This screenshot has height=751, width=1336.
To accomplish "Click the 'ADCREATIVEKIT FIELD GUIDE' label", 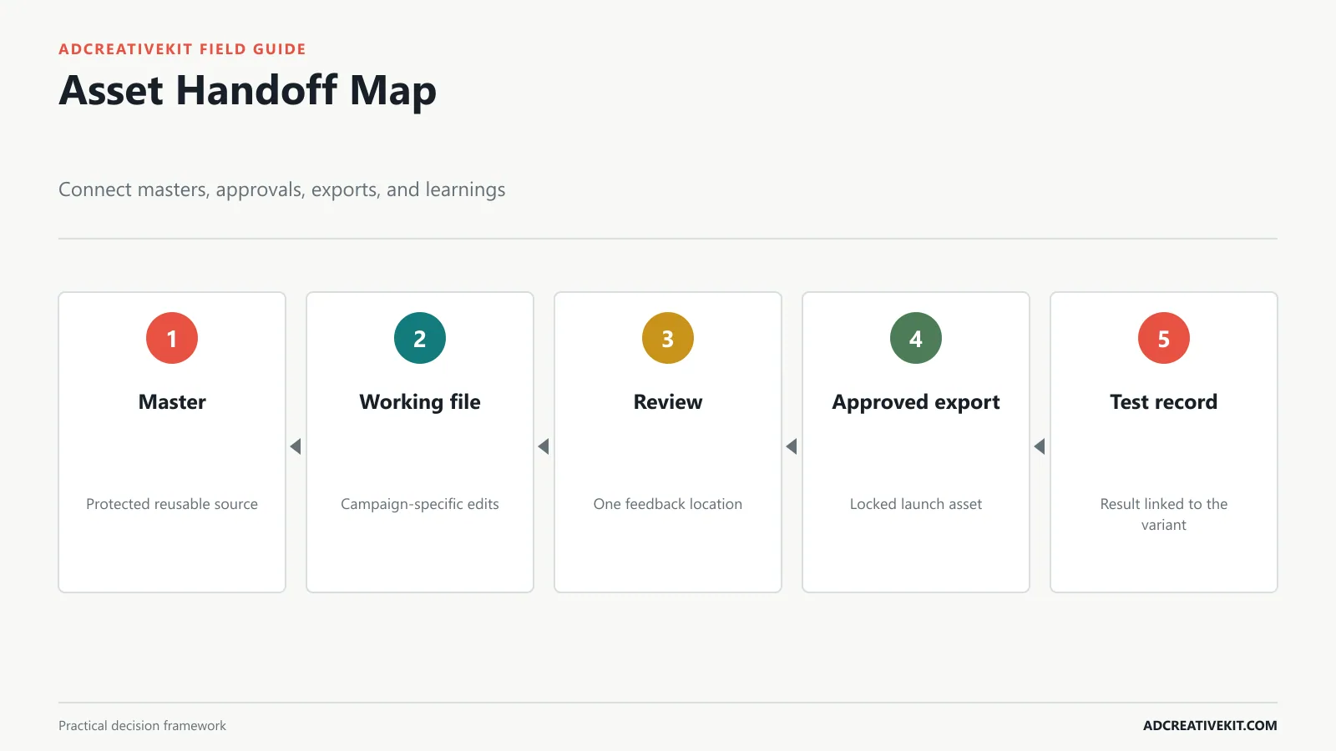I will tap(182, 49).
